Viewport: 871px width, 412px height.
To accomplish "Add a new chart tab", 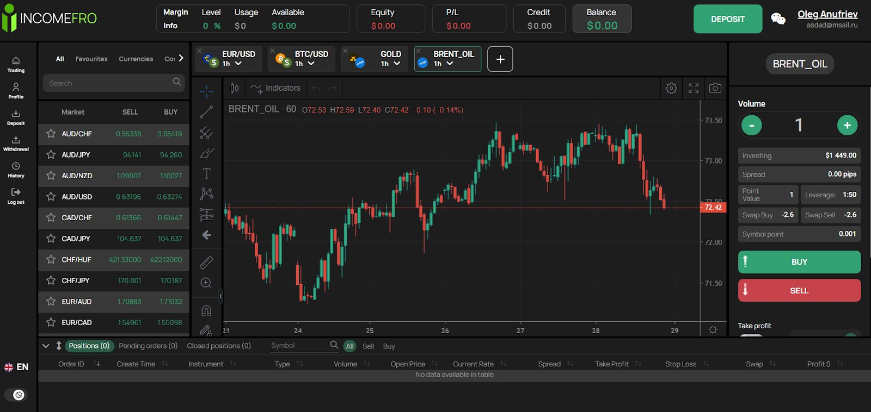I will 500,59.
